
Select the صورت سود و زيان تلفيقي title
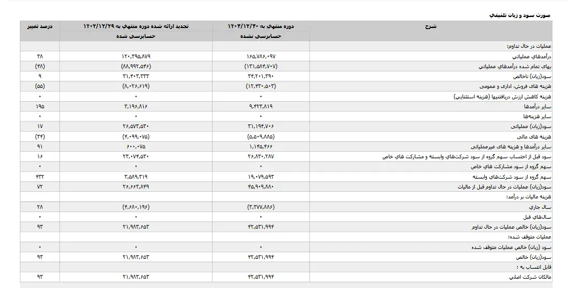pyautogui.click(x=520, y=15)
